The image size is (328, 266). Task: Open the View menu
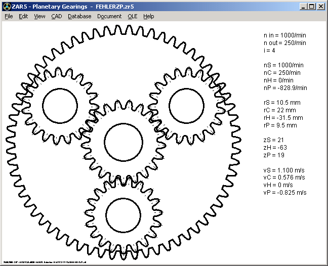pos(39,16)
